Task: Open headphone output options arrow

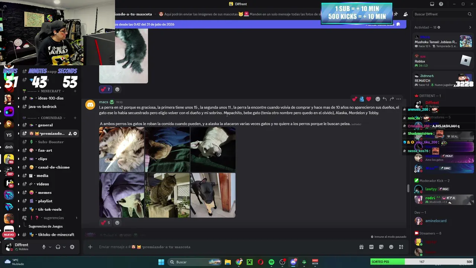Action: point(64,247)
